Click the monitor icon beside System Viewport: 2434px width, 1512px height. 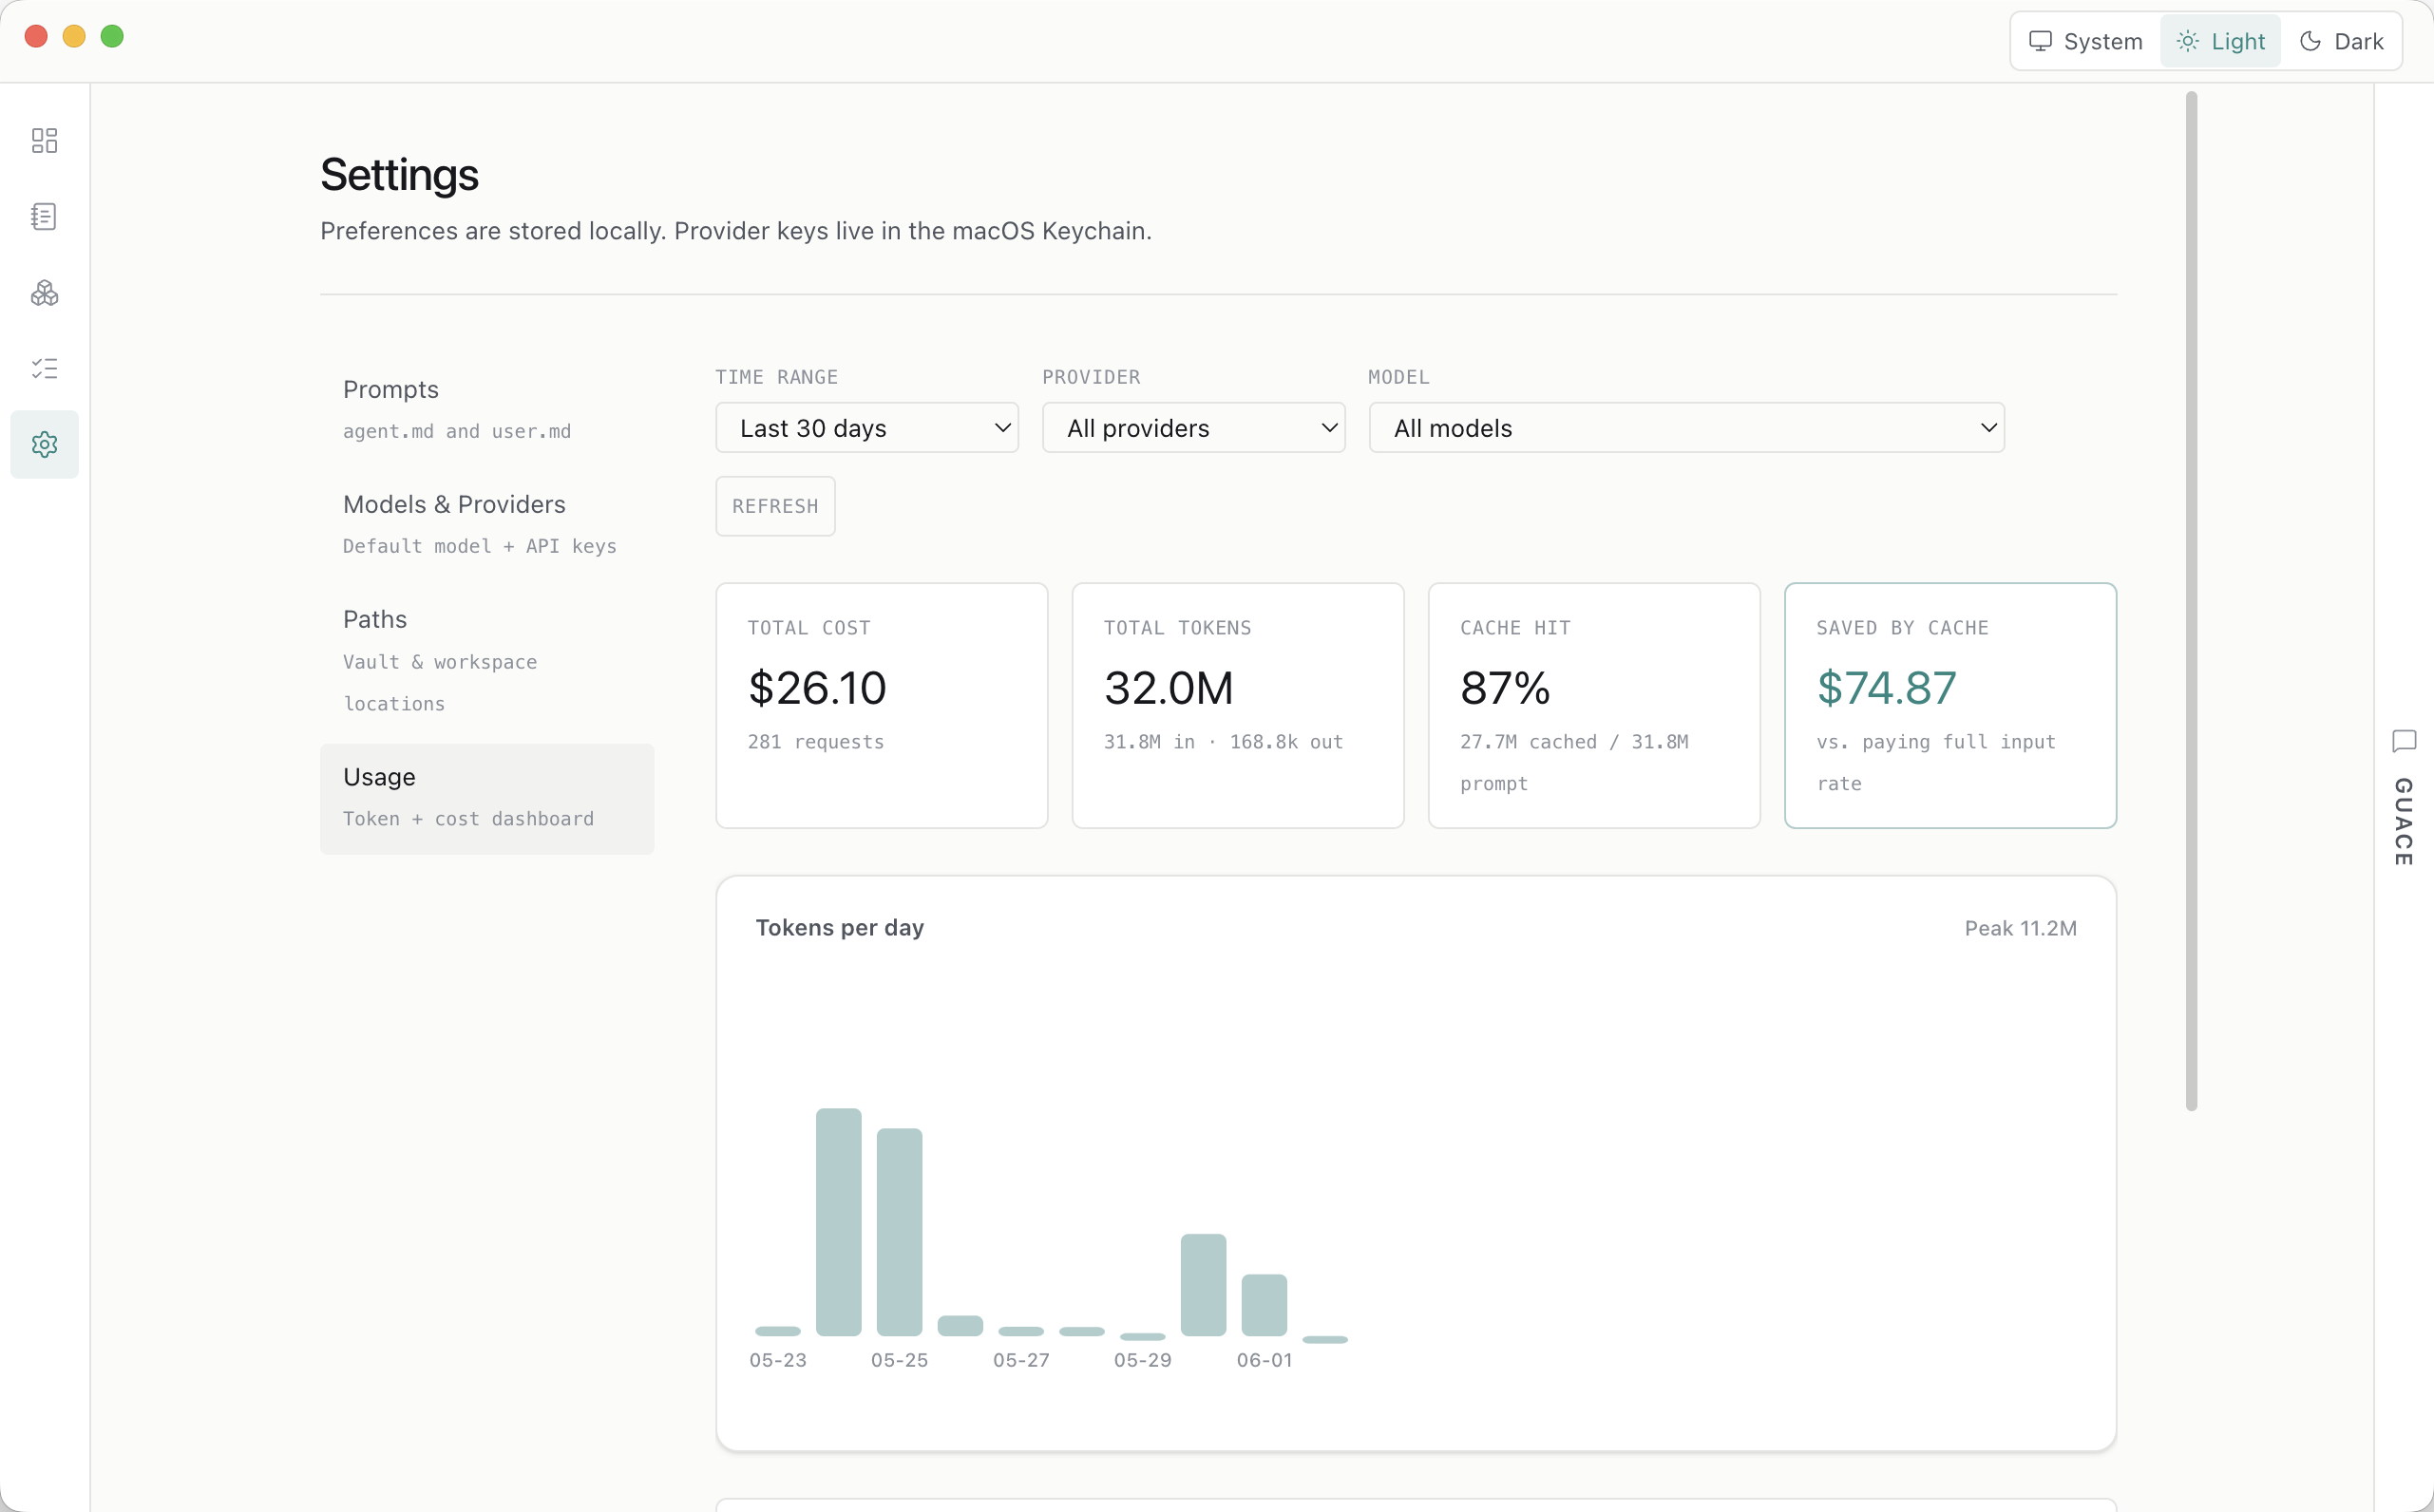pyautogui.click(x=2040, y=41)
